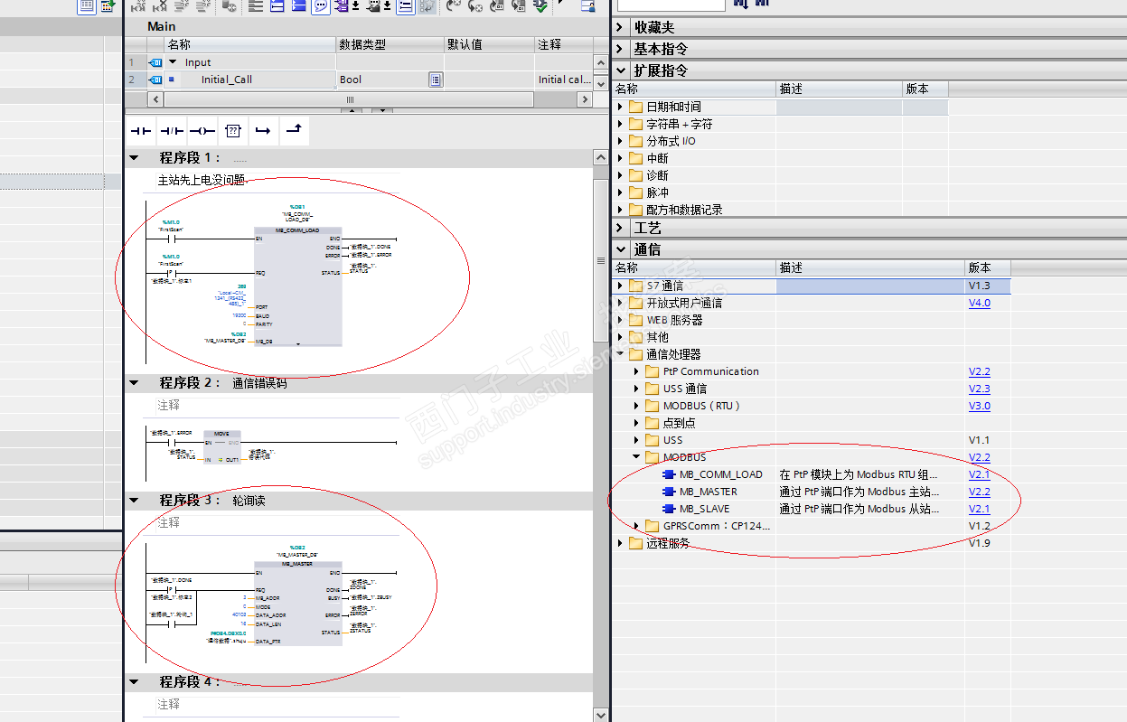Click the 默认值 column header

coord(489,44)
